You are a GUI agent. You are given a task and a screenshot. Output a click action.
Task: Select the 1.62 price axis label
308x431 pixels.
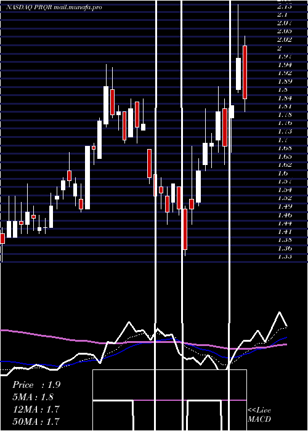click(x=285, y=164)
